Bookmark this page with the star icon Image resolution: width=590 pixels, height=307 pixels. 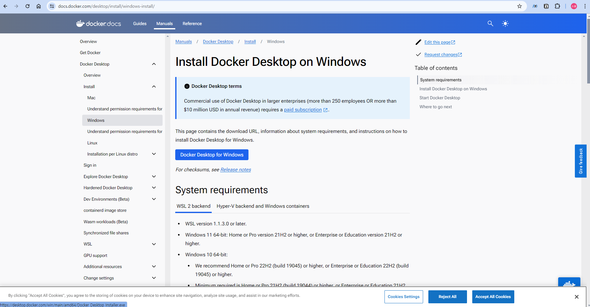[x=520, y=6]
